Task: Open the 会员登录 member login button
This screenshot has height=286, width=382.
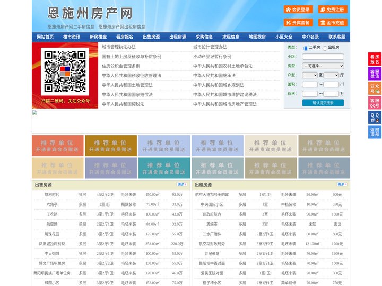Action: (x=298, y=10)
